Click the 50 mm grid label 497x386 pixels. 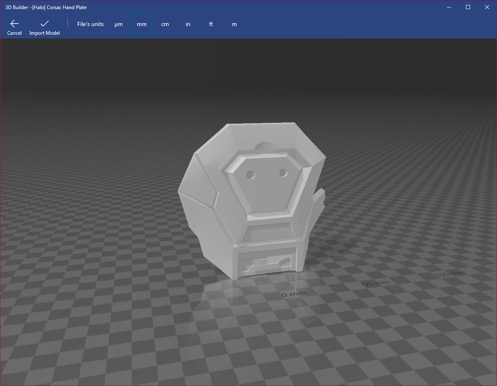coord(376,284)
